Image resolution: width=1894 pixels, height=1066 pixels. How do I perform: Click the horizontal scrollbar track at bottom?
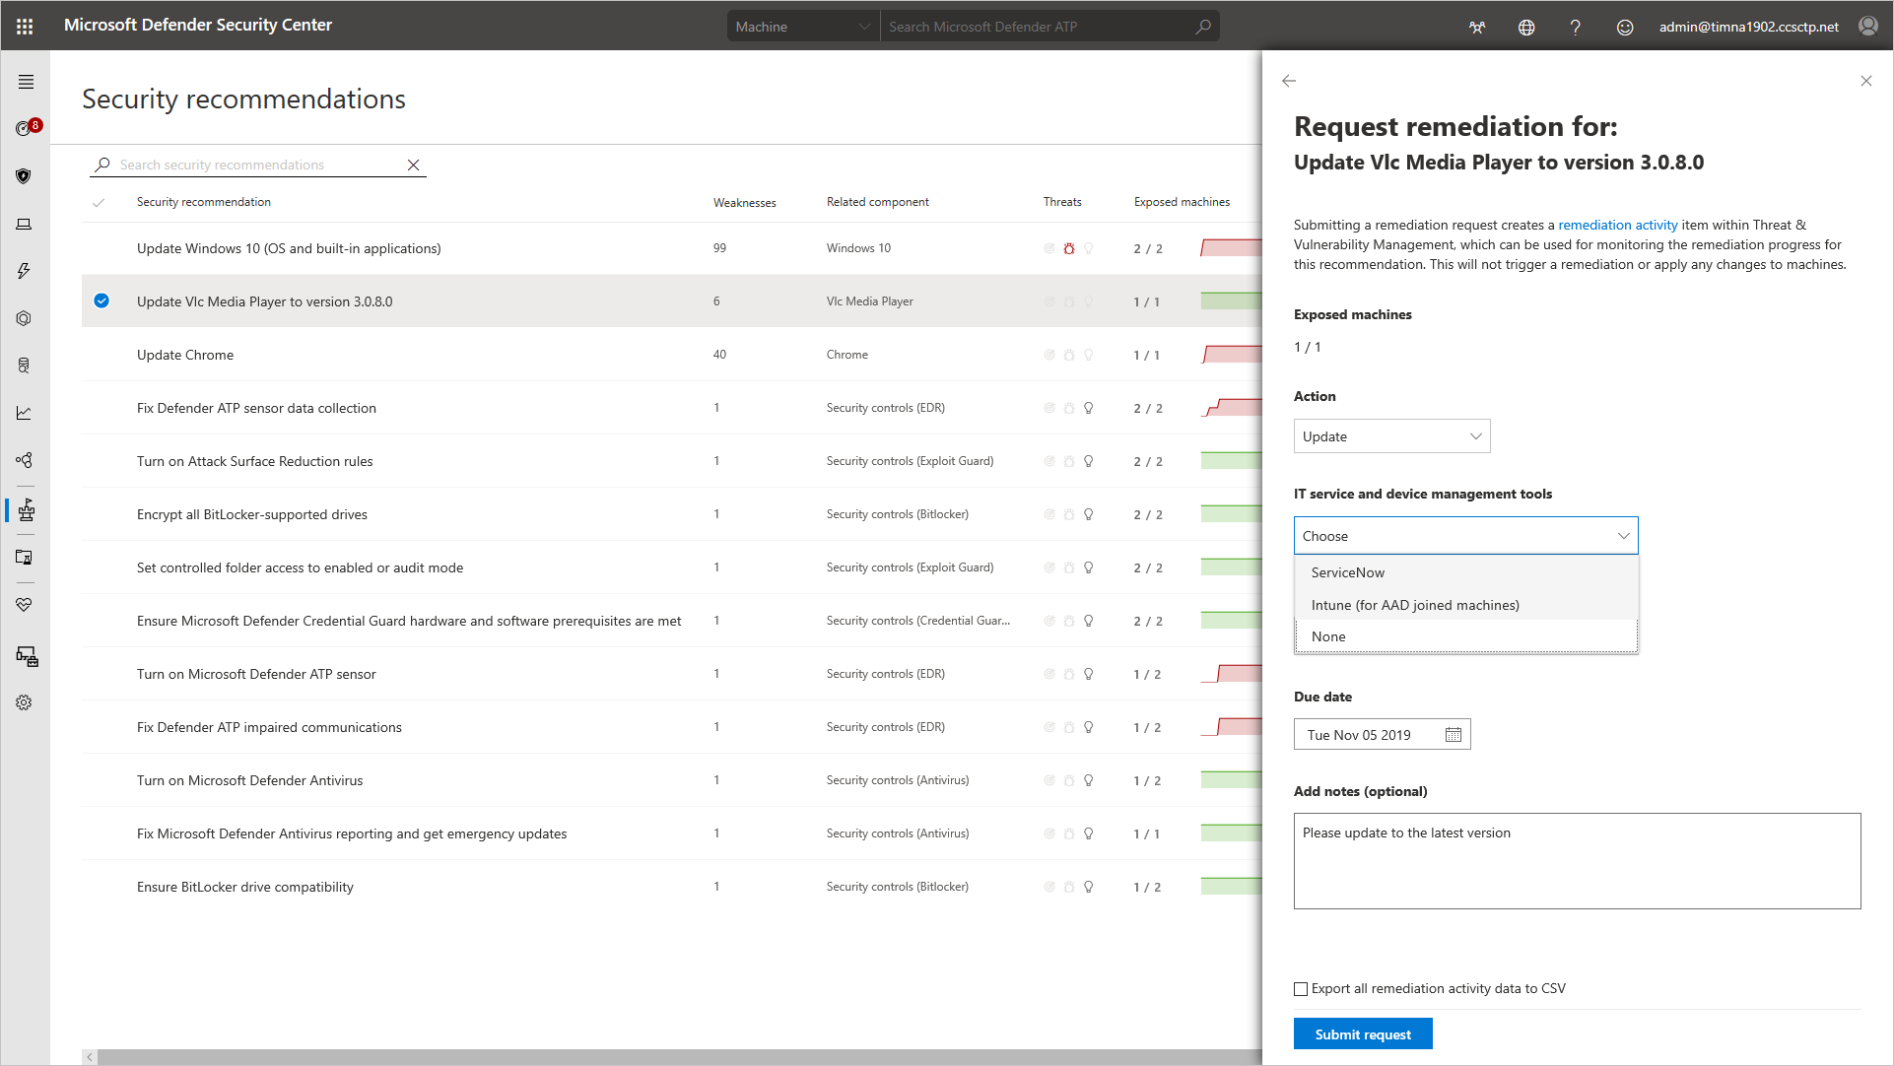coord(679,1057)
